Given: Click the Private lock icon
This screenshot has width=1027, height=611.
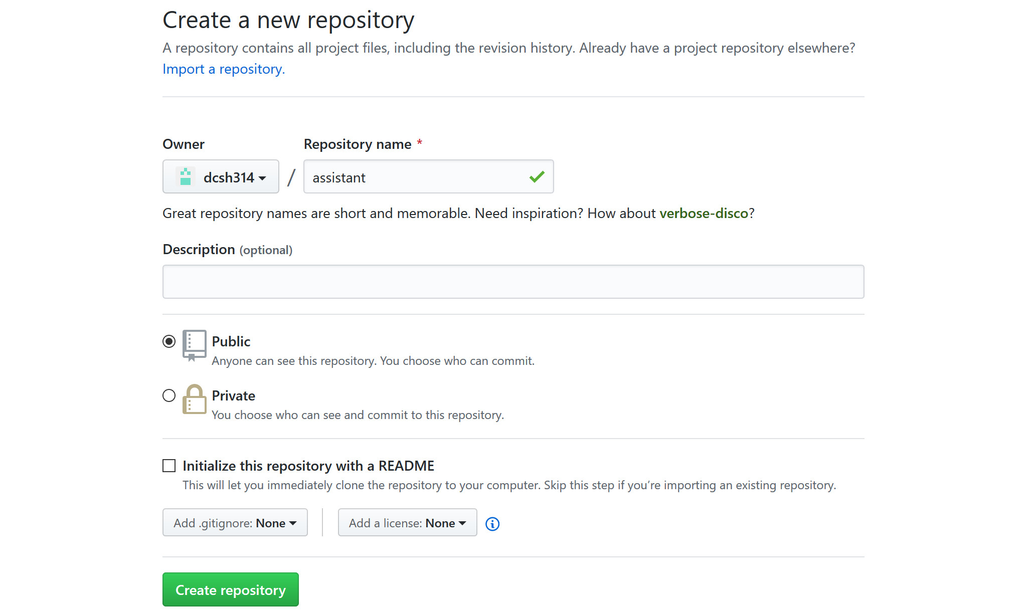Looking at the screenshot, I should click(194, 399).
